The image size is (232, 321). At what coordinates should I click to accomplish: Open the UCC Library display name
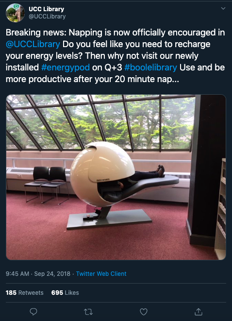(x=46, y=9)
